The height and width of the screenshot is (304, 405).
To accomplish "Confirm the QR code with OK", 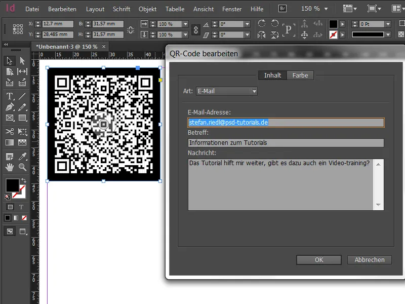I will [x=318, y=259].
